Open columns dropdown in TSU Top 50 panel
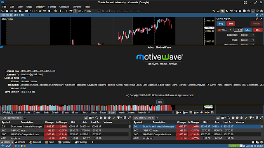 click(x=225, y=118)
